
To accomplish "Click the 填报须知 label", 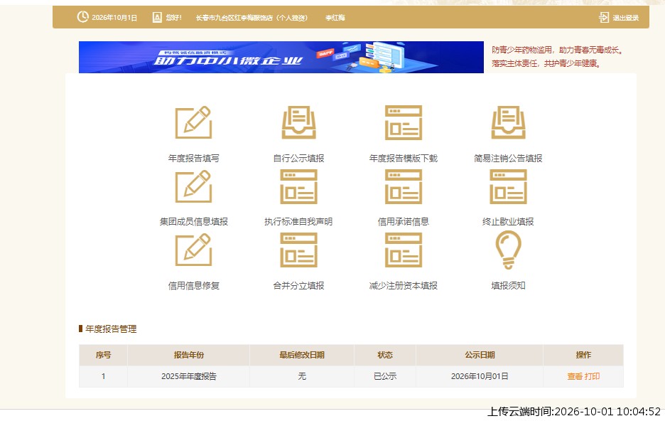I will click(508, 286).
